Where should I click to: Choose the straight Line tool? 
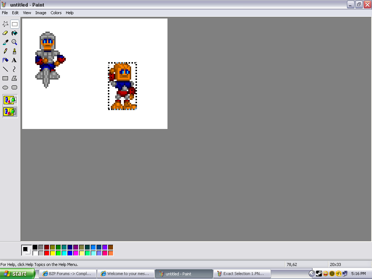(x=5, y=69)
